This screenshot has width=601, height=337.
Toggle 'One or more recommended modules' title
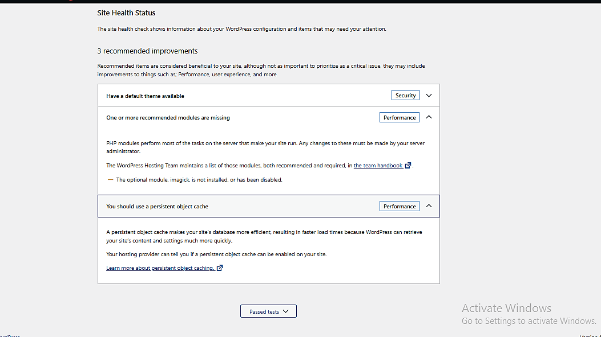pyautogui.click(x=168, y=118)
